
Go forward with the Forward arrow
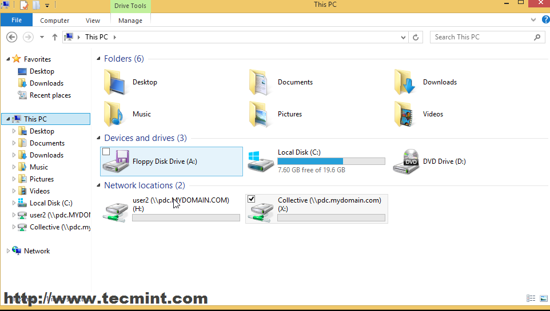(x=28, y=37)
